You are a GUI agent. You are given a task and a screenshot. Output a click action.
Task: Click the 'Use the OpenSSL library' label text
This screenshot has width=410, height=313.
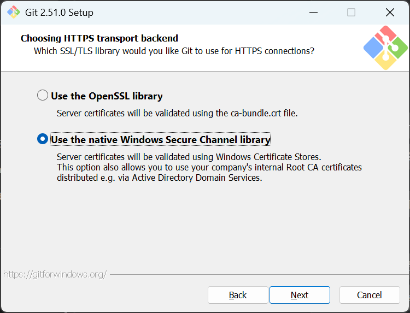pos(107,96)
